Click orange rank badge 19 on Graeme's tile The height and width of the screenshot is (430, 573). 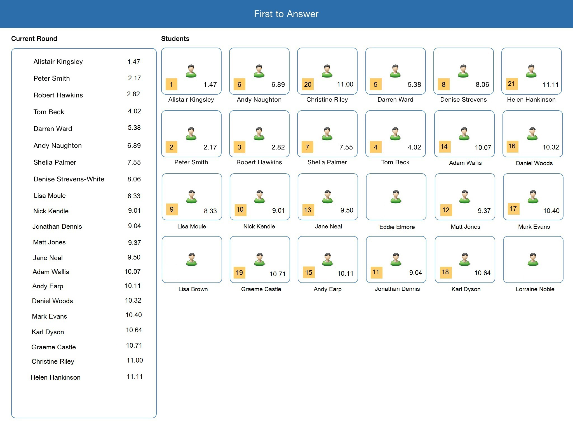(239, 272)
